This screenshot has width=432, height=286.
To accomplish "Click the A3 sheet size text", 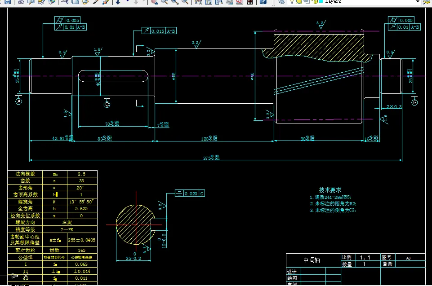I will tap(408, 258).
